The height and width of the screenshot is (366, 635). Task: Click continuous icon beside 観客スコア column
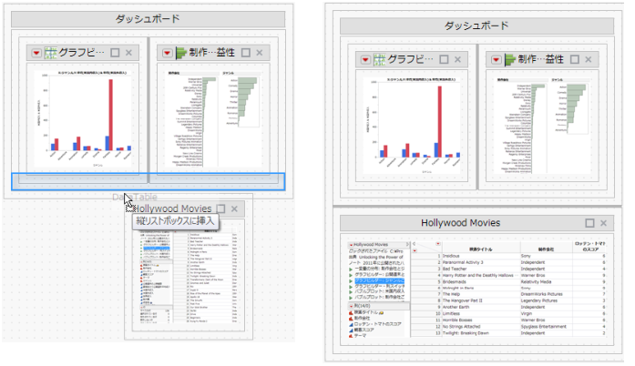pyautogui.click(x=351, y=330)
